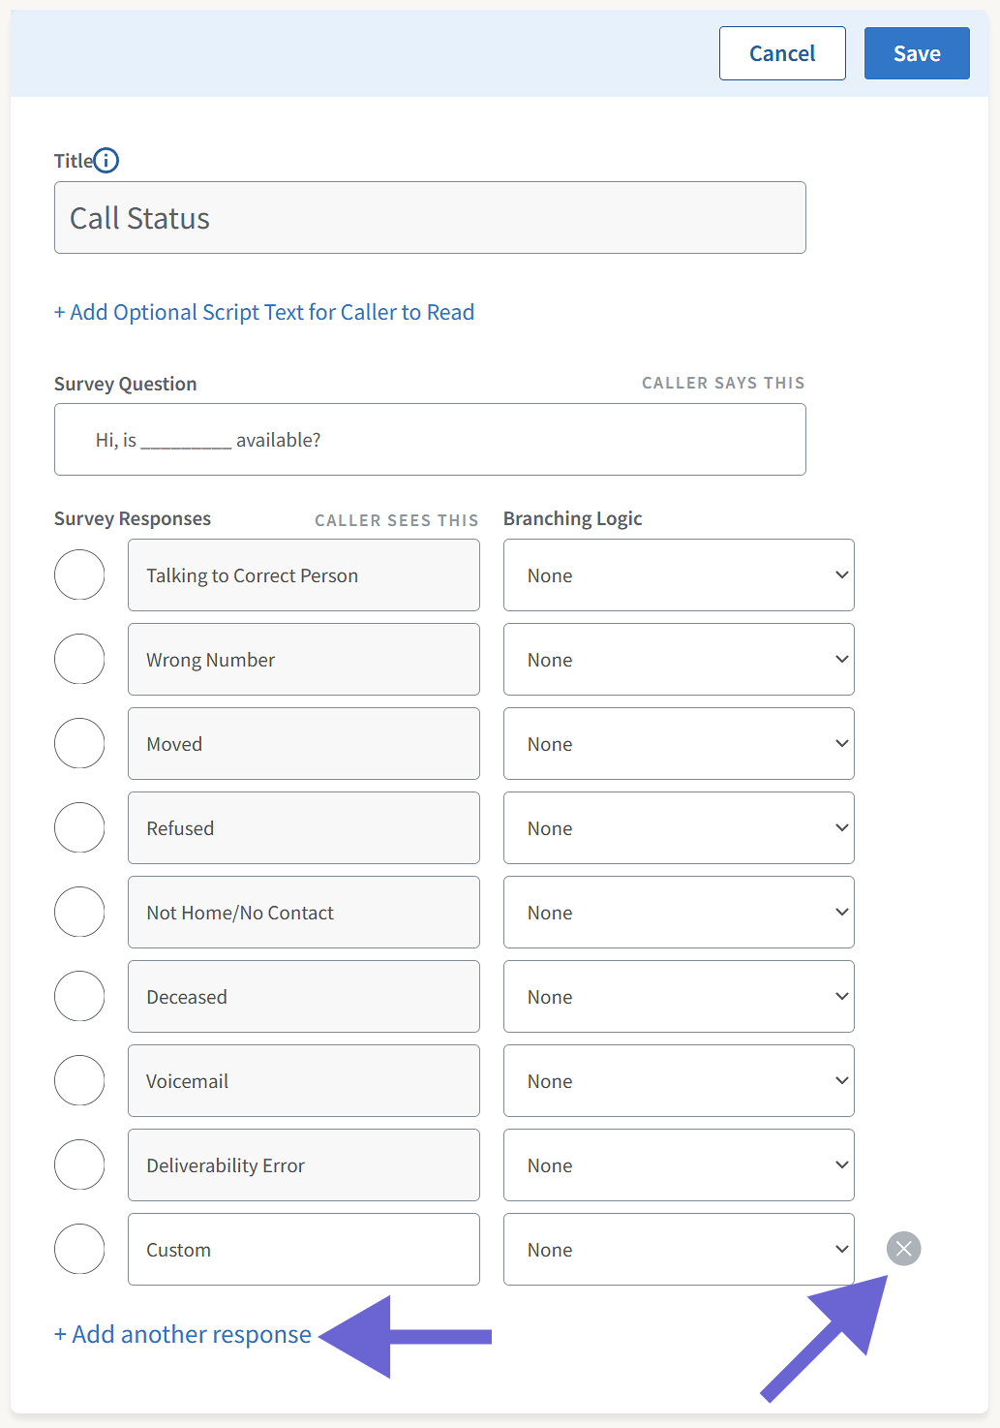Pick the Refused radio button
Image resolution: width=1000 pixels, height=1428 pixels.
point(79,827)
